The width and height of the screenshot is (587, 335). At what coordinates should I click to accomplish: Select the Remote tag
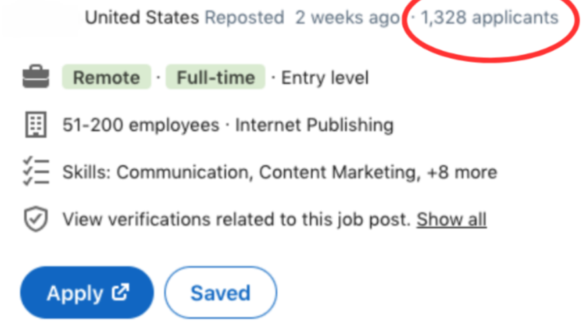(106, 78)
